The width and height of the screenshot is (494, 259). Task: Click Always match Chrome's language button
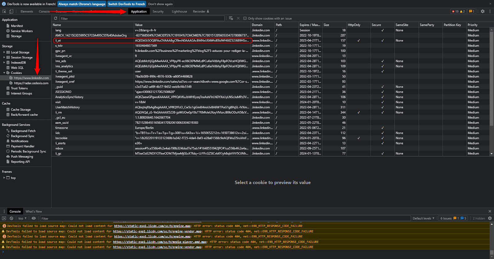point(82,4)
